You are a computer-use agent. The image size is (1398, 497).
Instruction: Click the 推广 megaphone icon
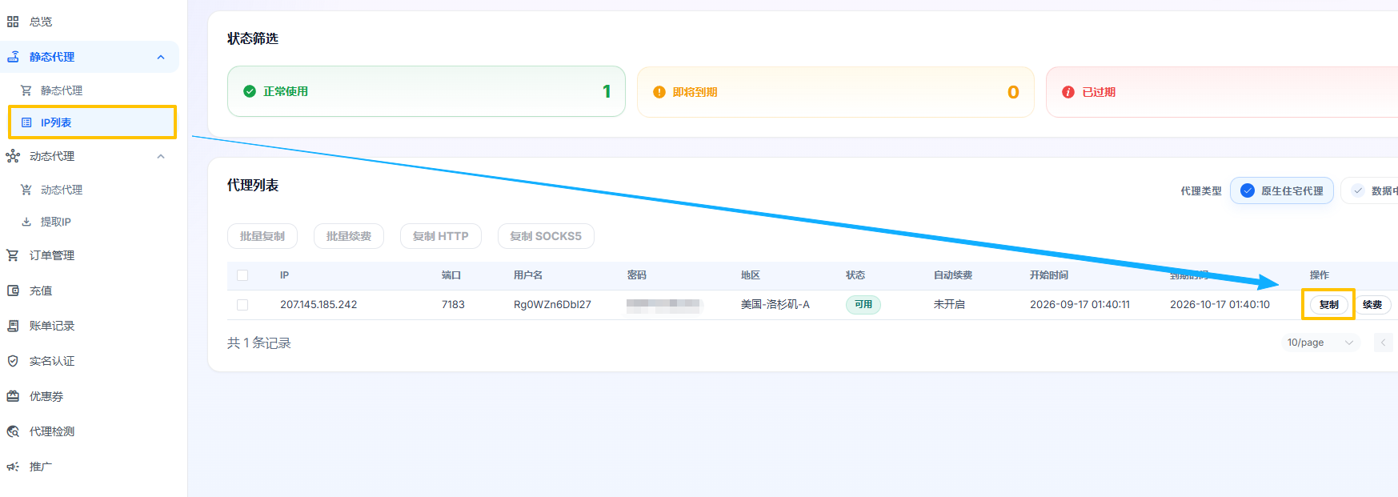click(x=13, y=467)
